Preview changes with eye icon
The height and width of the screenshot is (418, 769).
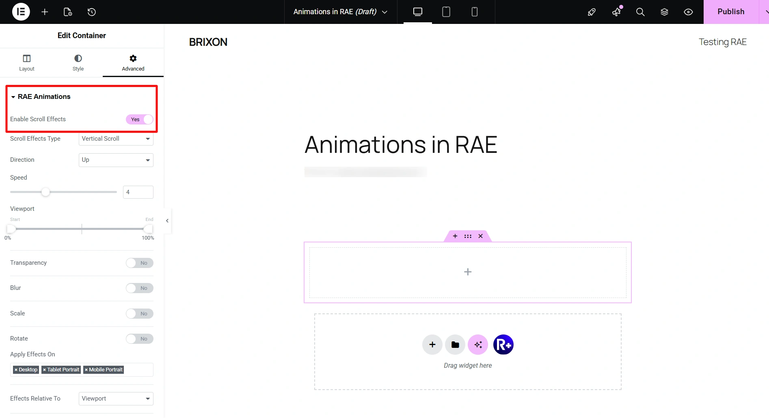(688, 12)
